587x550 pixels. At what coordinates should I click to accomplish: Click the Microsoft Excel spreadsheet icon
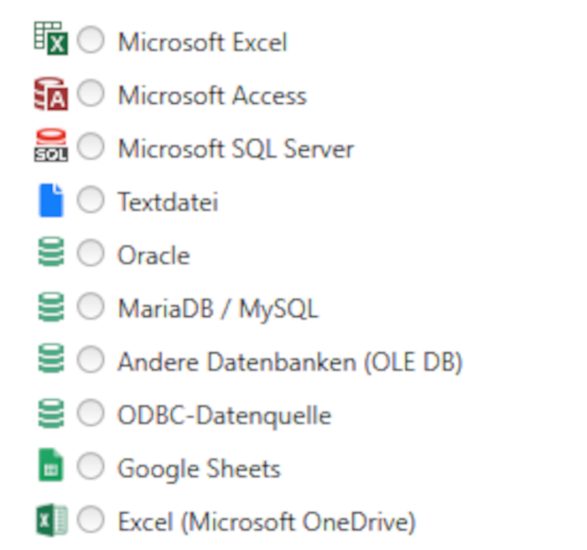(x=51, y=39)
